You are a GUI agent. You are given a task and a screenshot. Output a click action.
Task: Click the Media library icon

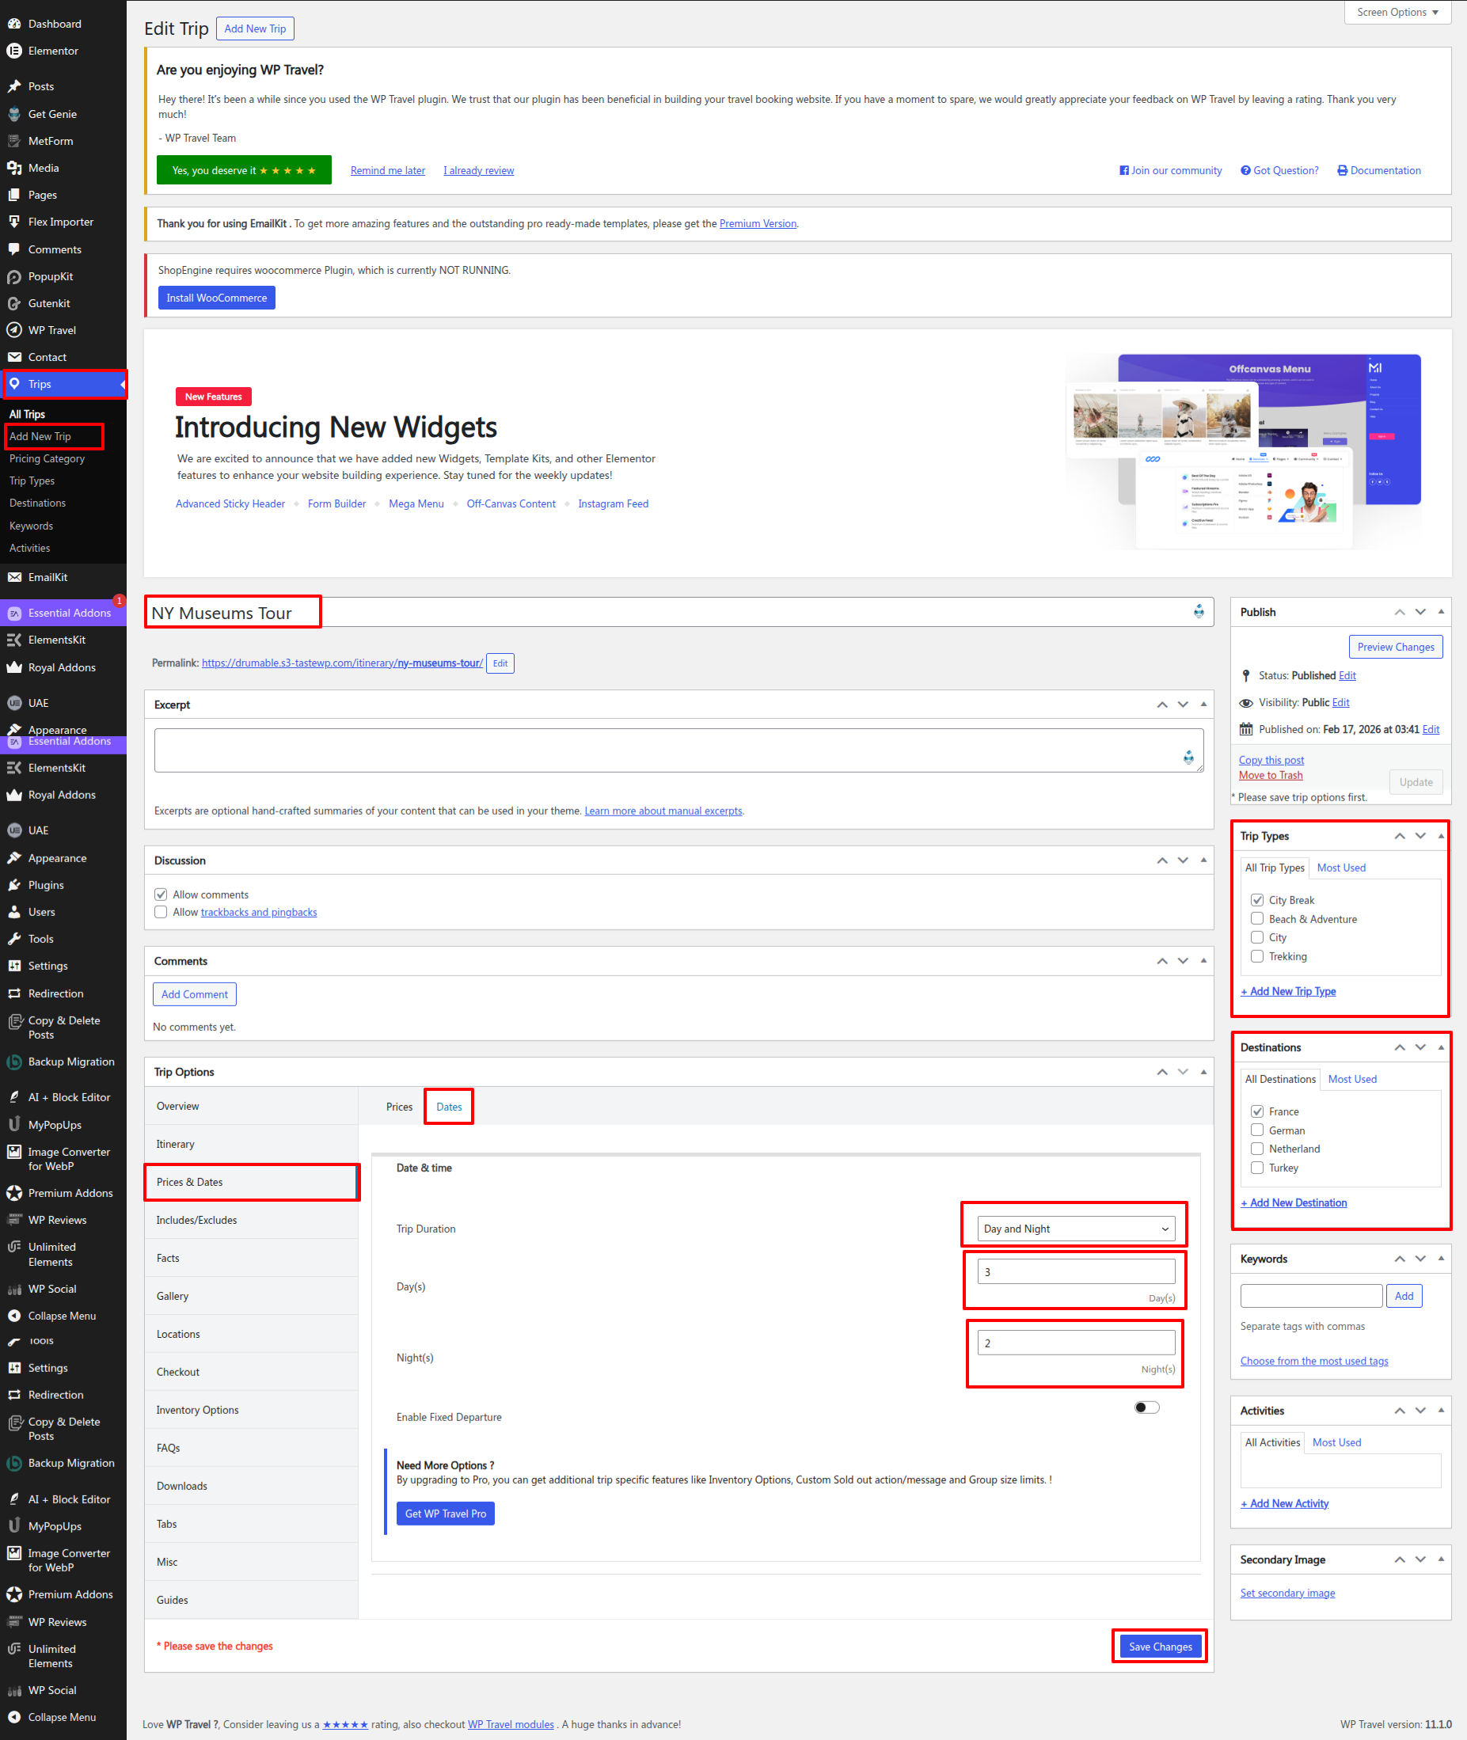[14, 168]
